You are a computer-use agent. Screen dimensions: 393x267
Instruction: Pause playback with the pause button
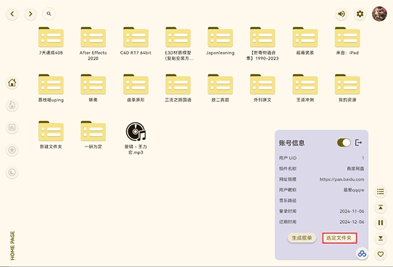coord(381,223)
